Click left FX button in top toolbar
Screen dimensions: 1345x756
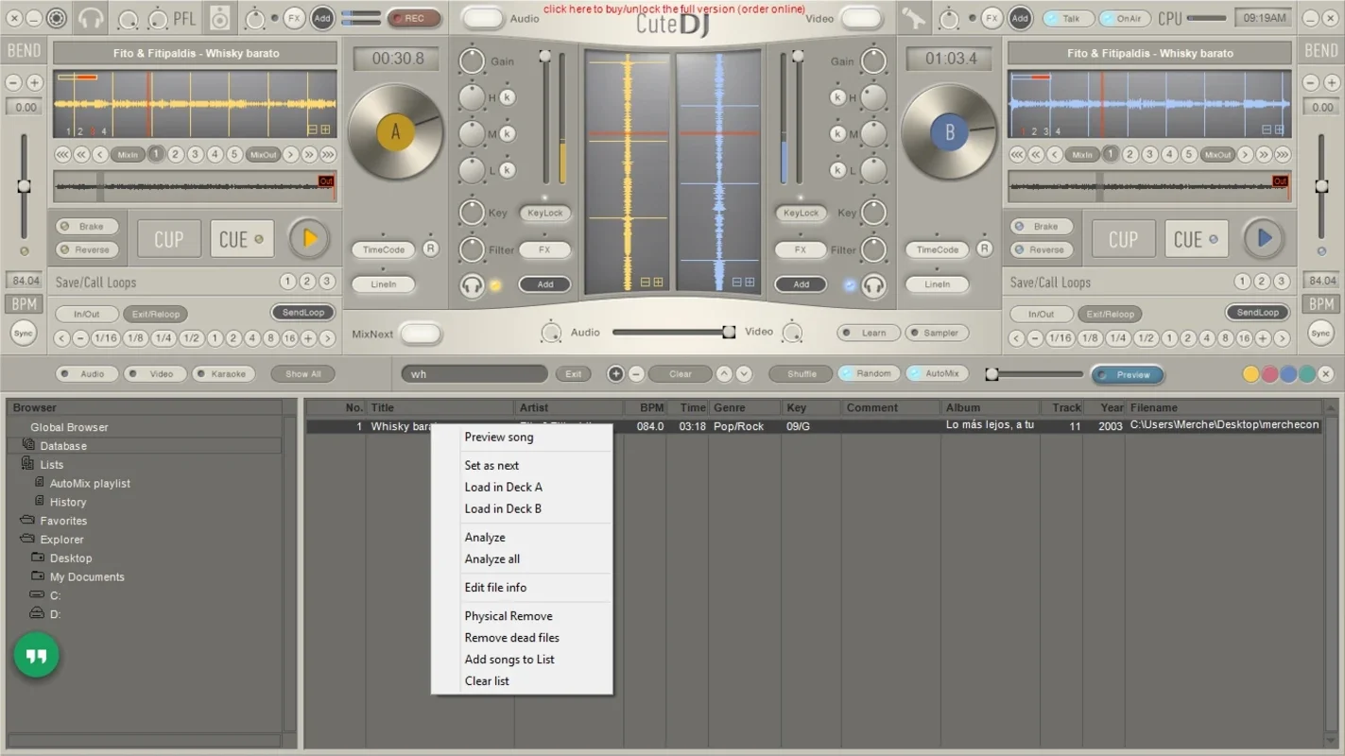pos(294,18)
